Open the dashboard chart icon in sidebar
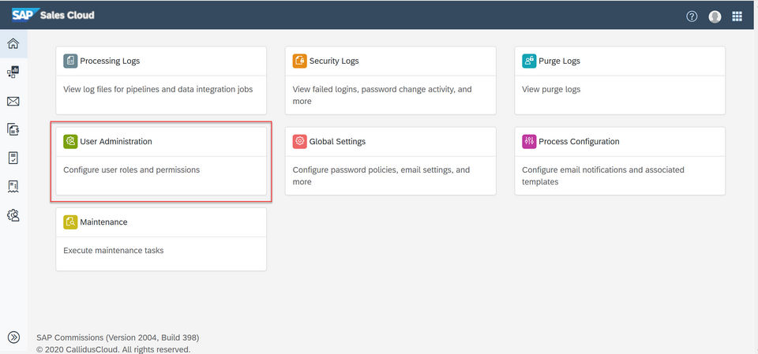Viewport: 758px width, 354px height. coord(13,73)
